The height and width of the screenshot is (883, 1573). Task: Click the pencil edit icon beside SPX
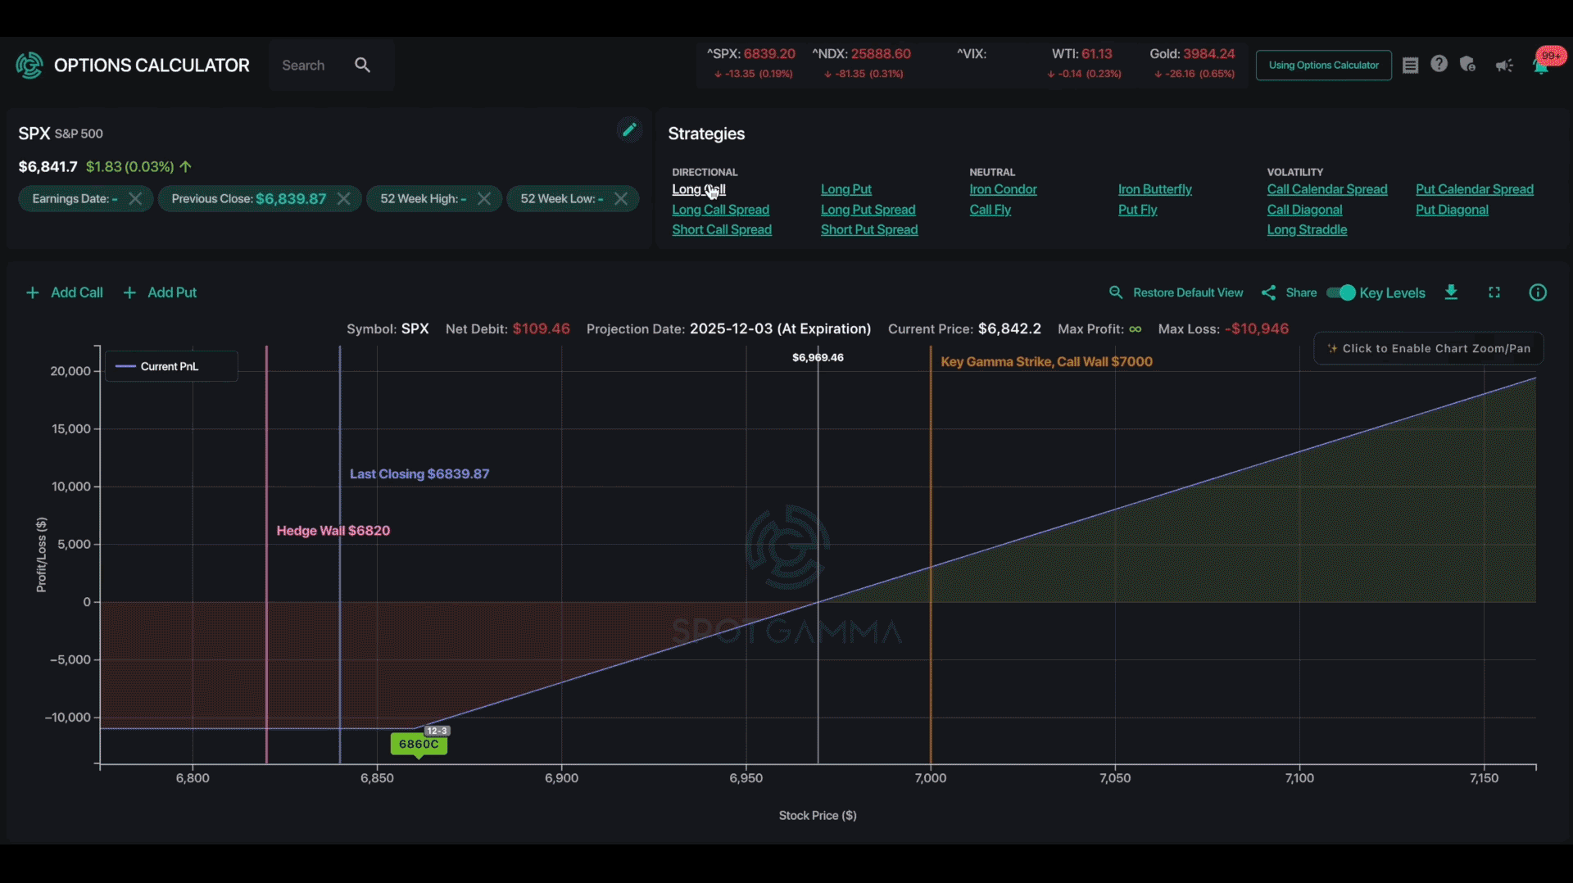628,129
